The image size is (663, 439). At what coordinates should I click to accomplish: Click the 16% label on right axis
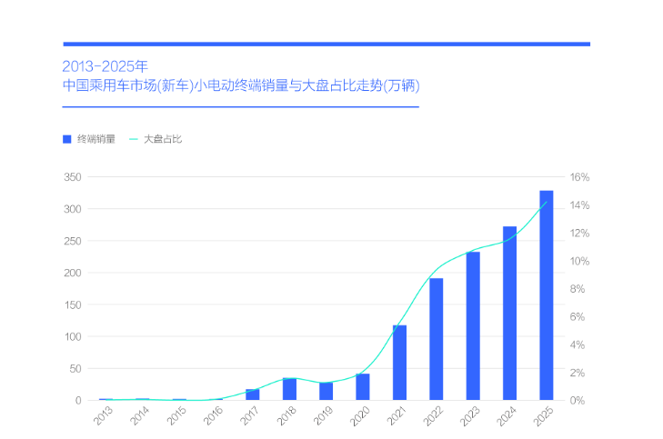pos(580,177)
